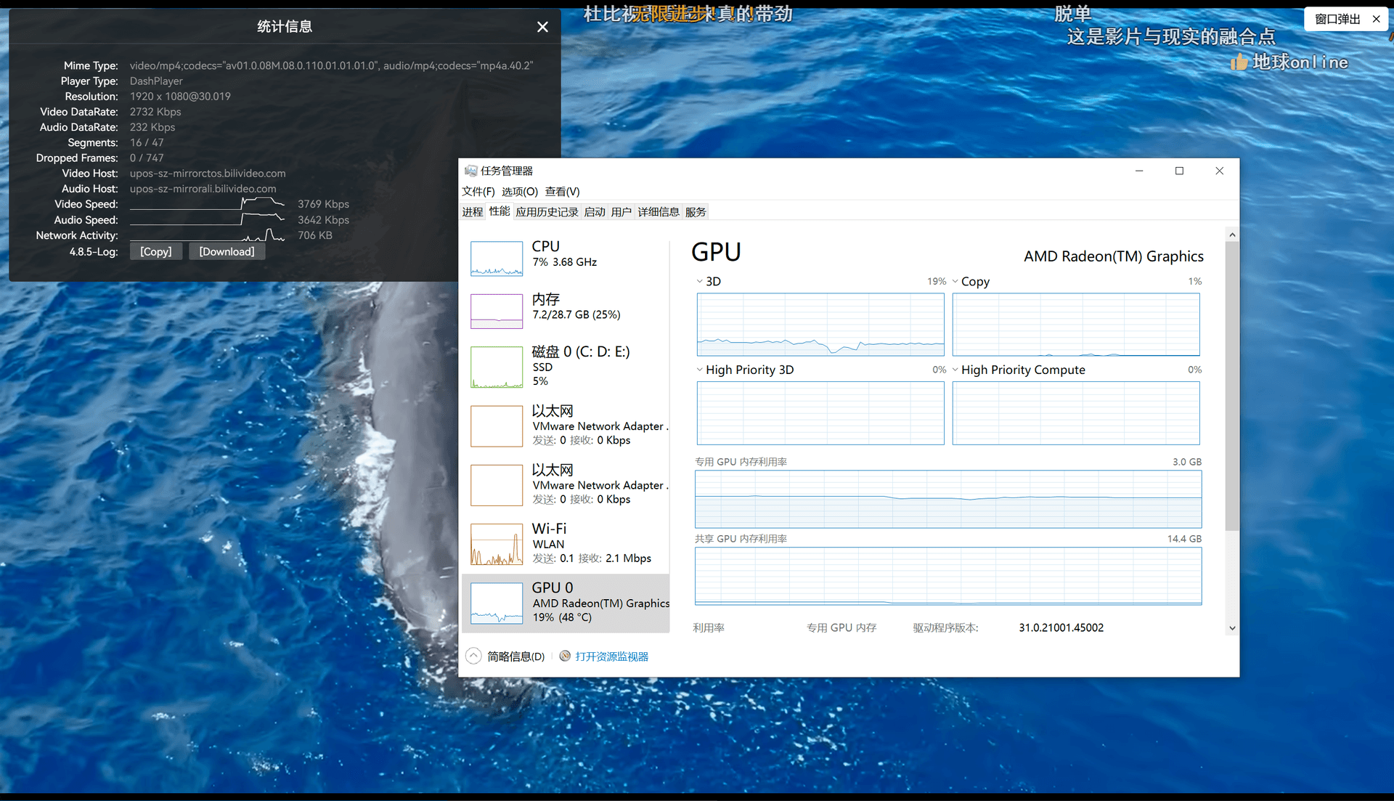Click the Video DataRate 2732 Kbps value
The height and width of the screenshot is (801, 1394).
point(155,112)
